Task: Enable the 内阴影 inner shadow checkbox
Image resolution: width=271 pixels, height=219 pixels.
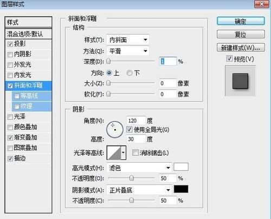Action: (10, 55)
